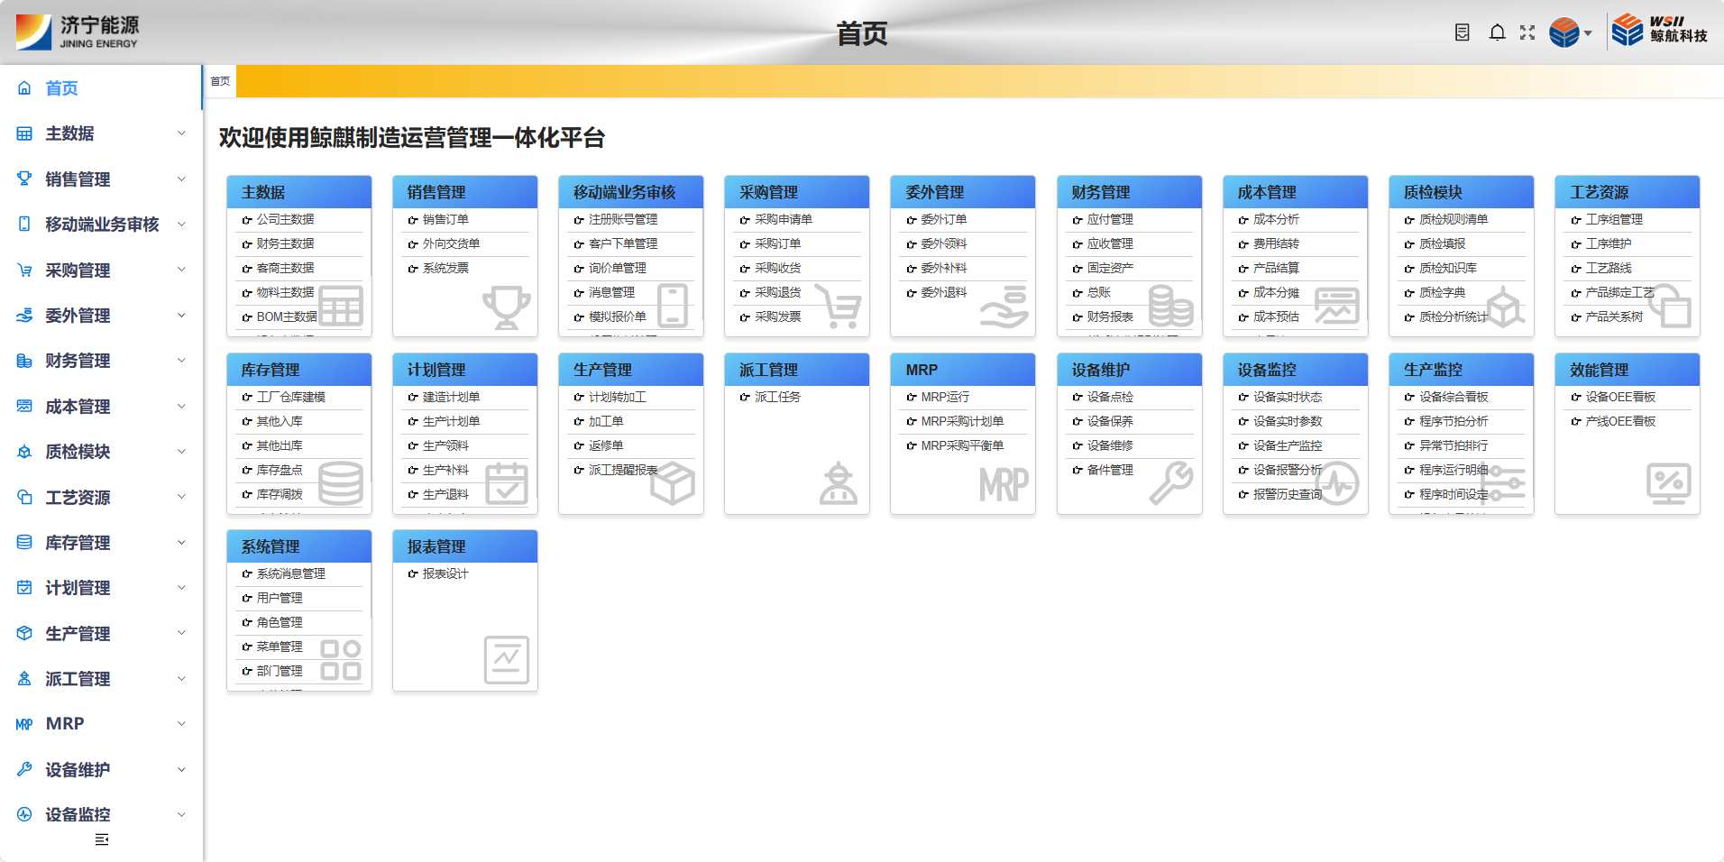Click the 库存管理 database icon in the sidebar
The width and height of the screenshot is (1724, 862).
[x=24, y=542]
